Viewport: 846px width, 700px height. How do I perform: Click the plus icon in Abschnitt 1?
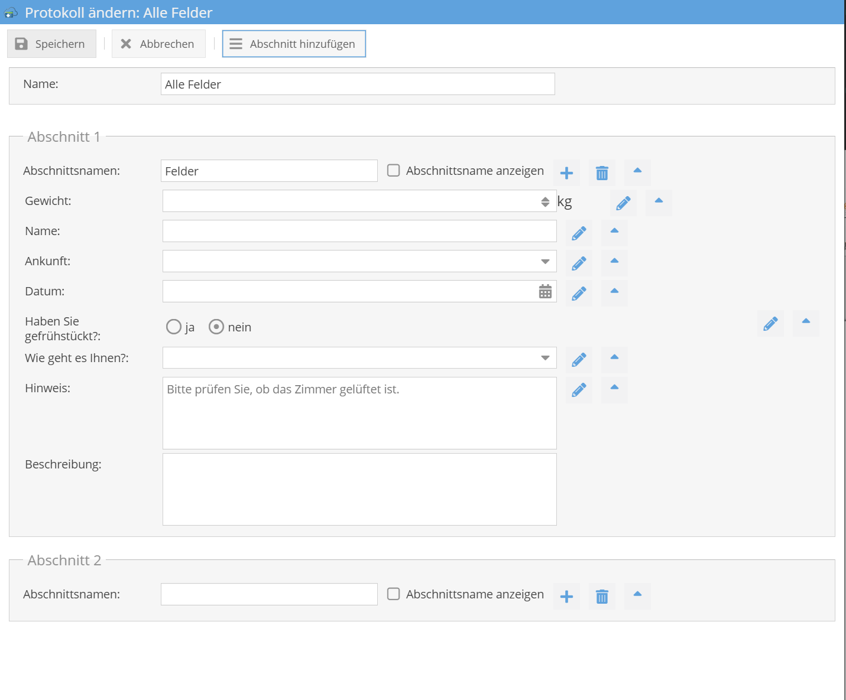tap(566, 172)
